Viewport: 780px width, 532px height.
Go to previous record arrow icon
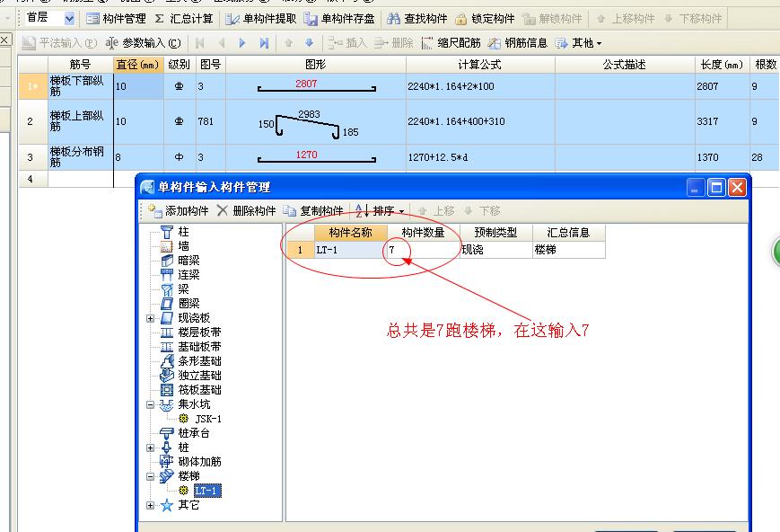pos(222,43)
